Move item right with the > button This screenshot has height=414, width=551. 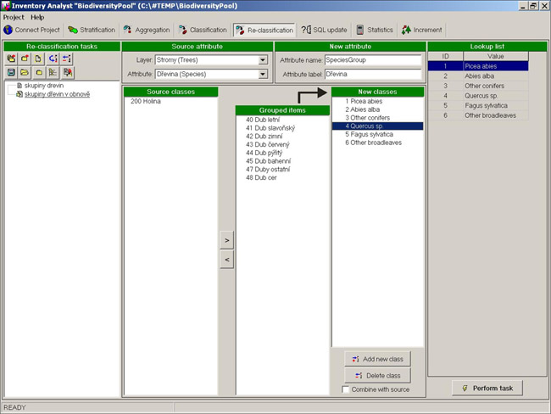pos(226,241)
